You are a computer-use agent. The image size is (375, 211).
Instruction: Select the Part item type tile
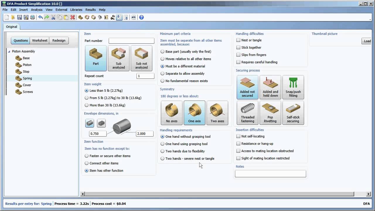[x=96, y=58]
